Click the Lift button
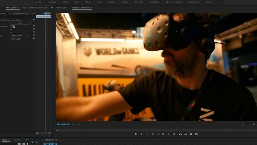257x145 pixels. 180,134
